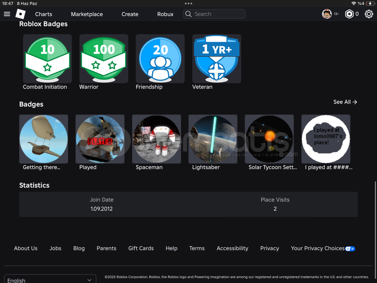This screenshot has height=283, width=377.
Task: Open the settings gear icon
Action: pyautogui.click(x=369, y=14)
